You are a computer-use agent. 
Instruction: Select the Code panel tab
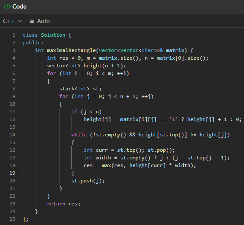point(15,6)
